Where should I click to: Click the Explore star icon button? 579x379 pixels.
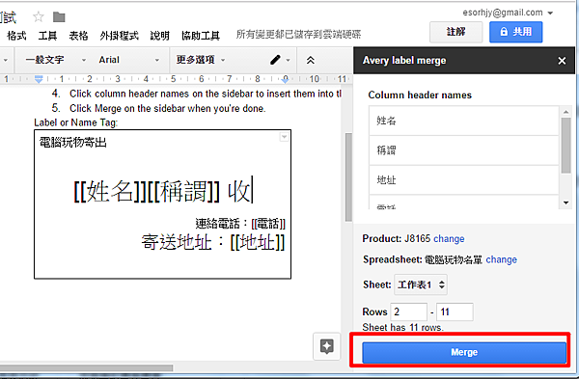pos(327,346)
